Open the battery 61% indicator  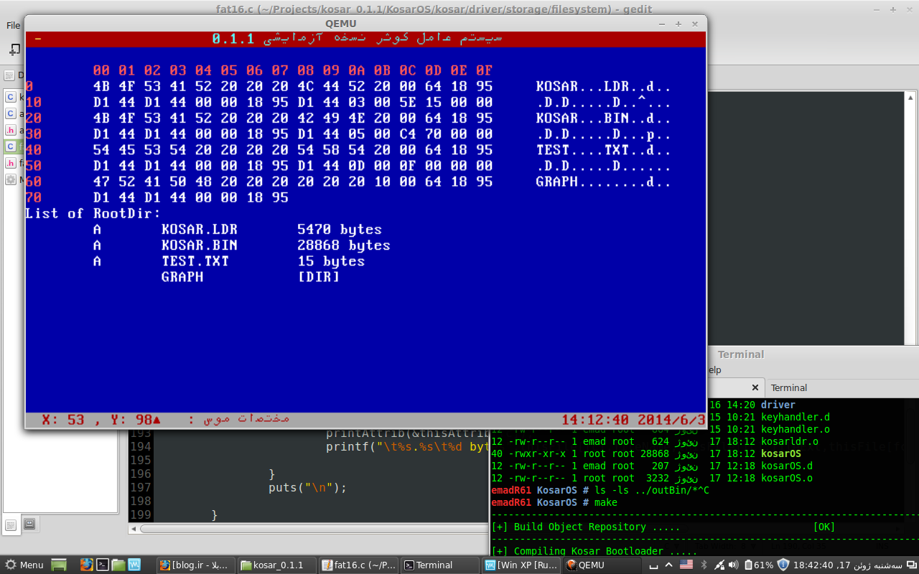(x=758, y=565)
